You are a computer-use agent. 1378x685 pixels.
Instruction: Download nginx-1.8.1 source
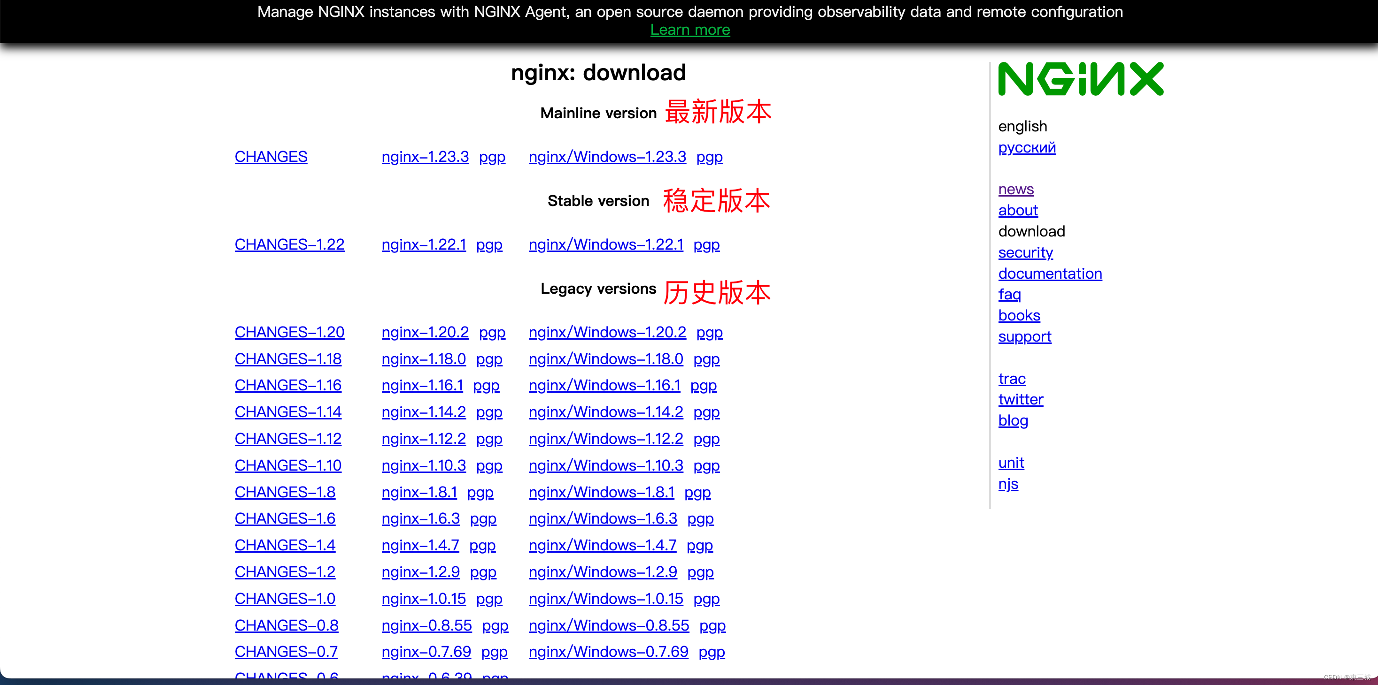pyautogui.click(x=419, y=492)
